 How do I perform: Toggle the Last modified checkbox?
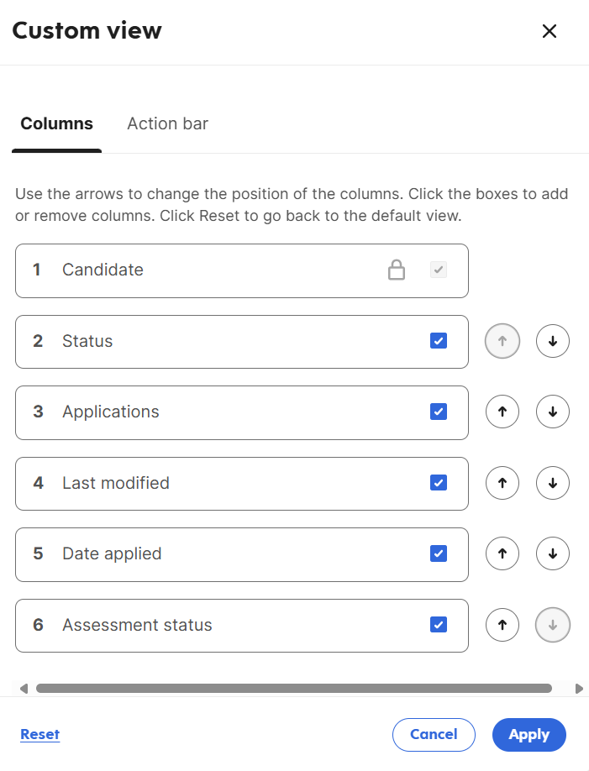click(x=439, y=483)
